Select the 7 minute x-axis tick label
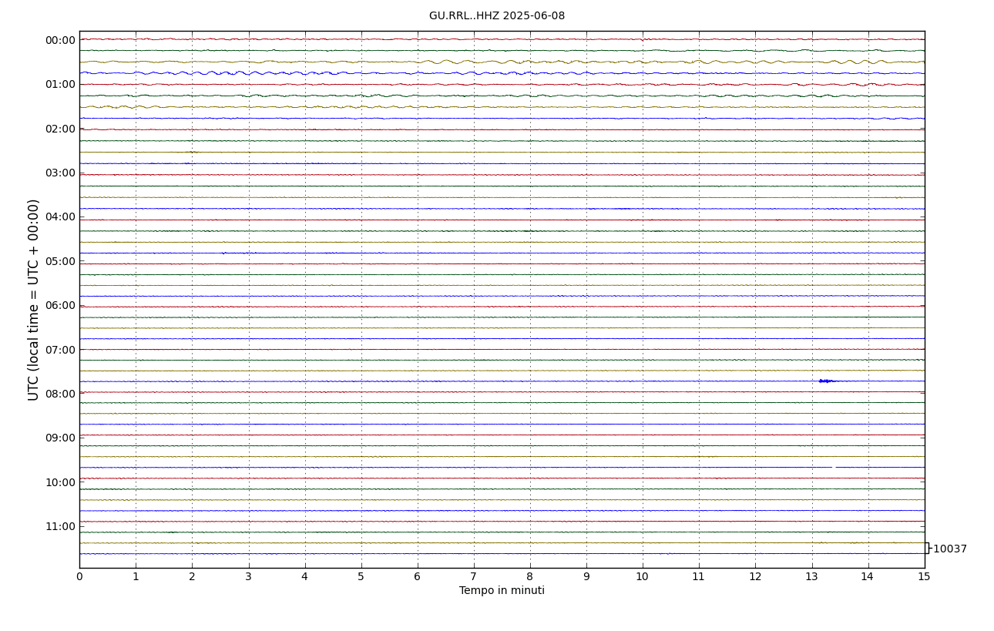The image size is (994, 631). pyautogui.click(x=473, y=577)
